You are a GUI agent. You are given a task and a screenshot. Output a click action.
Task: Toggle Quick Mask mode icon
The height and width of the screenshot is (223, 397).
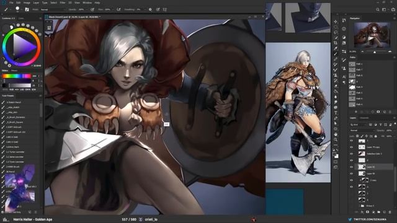pos(336,162)
